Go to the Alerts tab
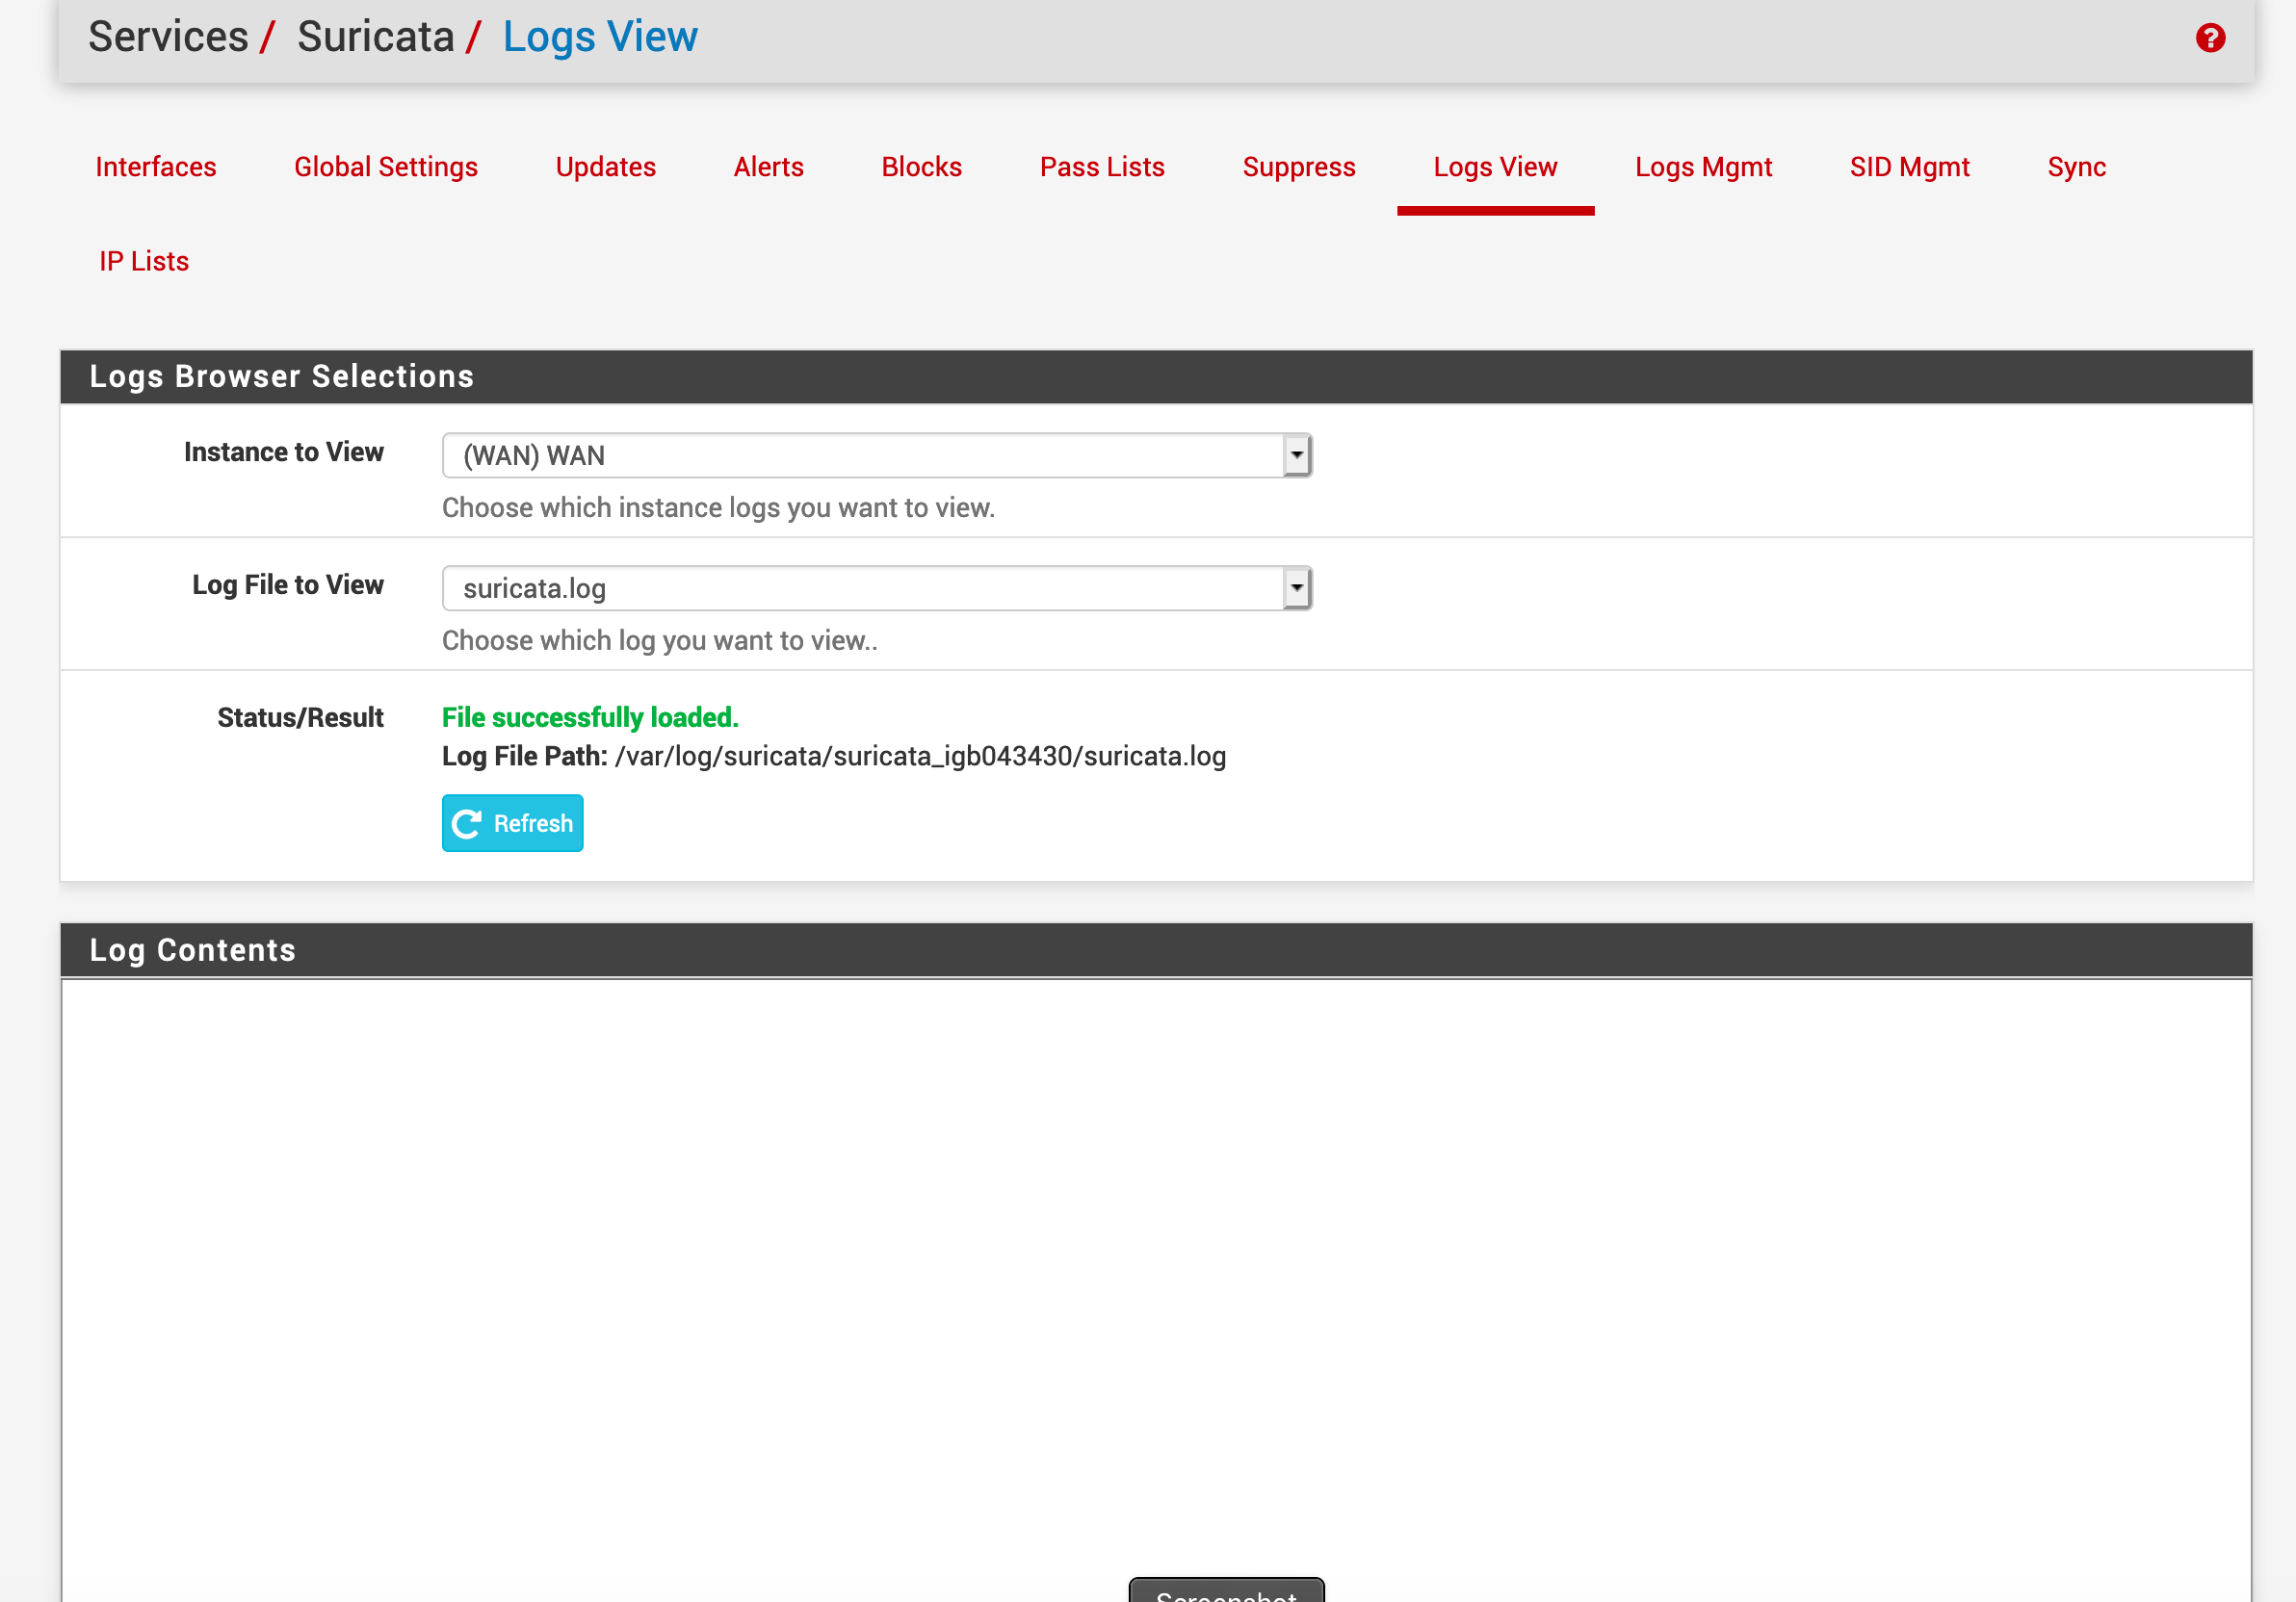Image resolution: width=2296 pixels, height=1602 pixels. point(769,167)
